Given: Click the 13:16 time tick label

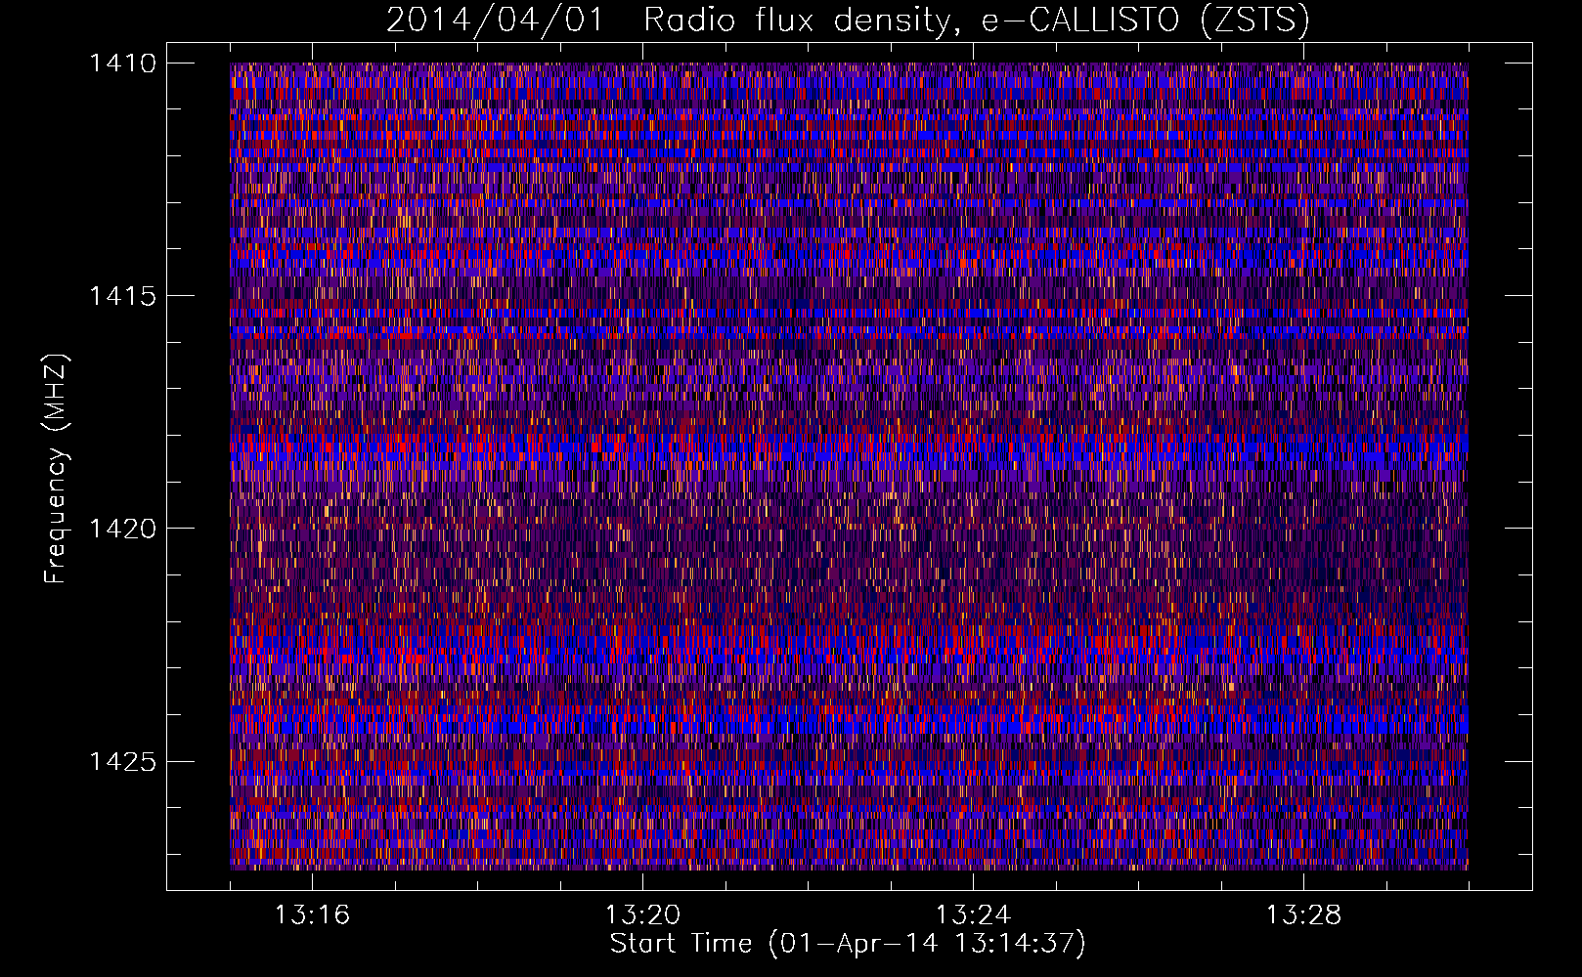Looking at the screenshot, I should (x=312, y=914).
